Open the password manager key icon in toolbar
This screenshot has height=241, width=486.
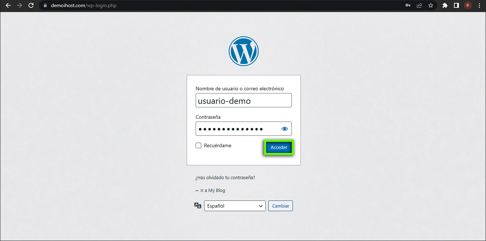pos(408,5)
